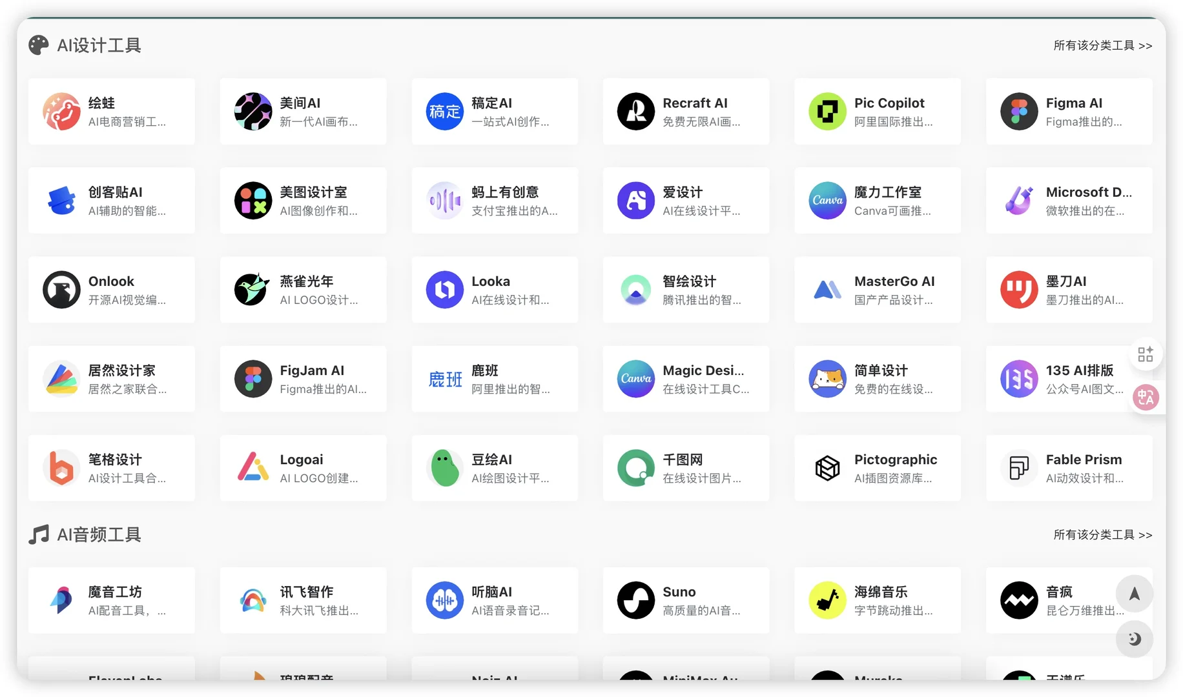The image size is (1183, 697).
Task: Click the description text AI插图资源库...
Action: (x=893, y=478)
